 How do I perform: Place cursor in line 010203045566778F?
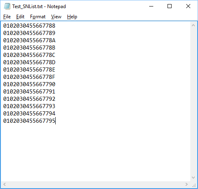29,77
